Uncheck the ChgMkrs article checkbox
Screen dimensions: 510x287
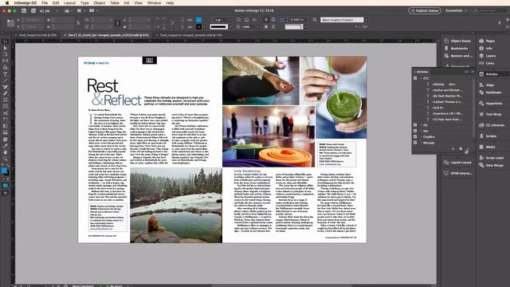coord(415,137)
